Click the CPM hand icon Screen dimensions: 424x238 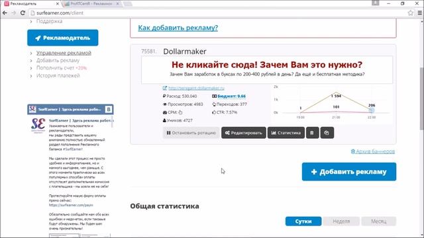tap(180, 112)
